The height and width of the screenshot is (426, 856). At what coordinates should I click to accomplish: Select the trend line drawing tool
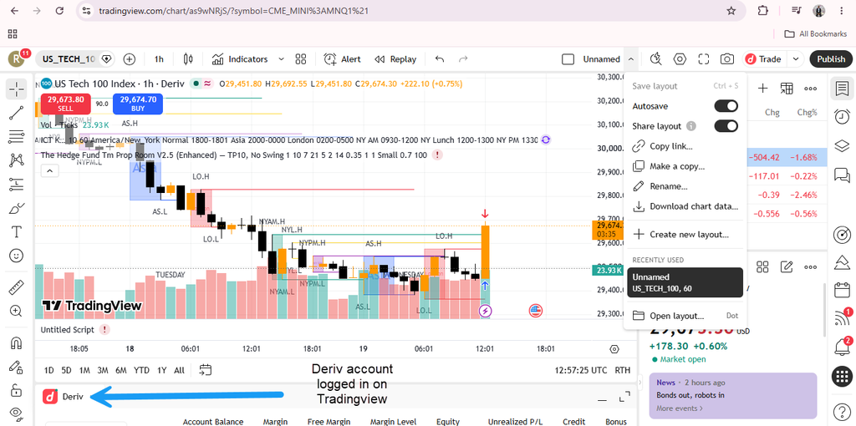[x=17, y=113]
